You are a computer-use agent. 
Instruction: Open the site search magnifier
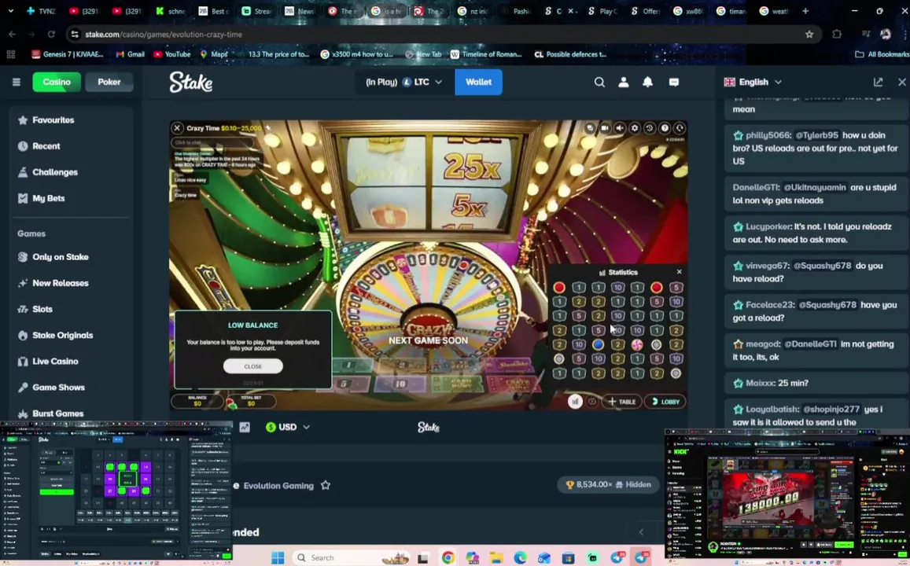(x=599, y=83)
